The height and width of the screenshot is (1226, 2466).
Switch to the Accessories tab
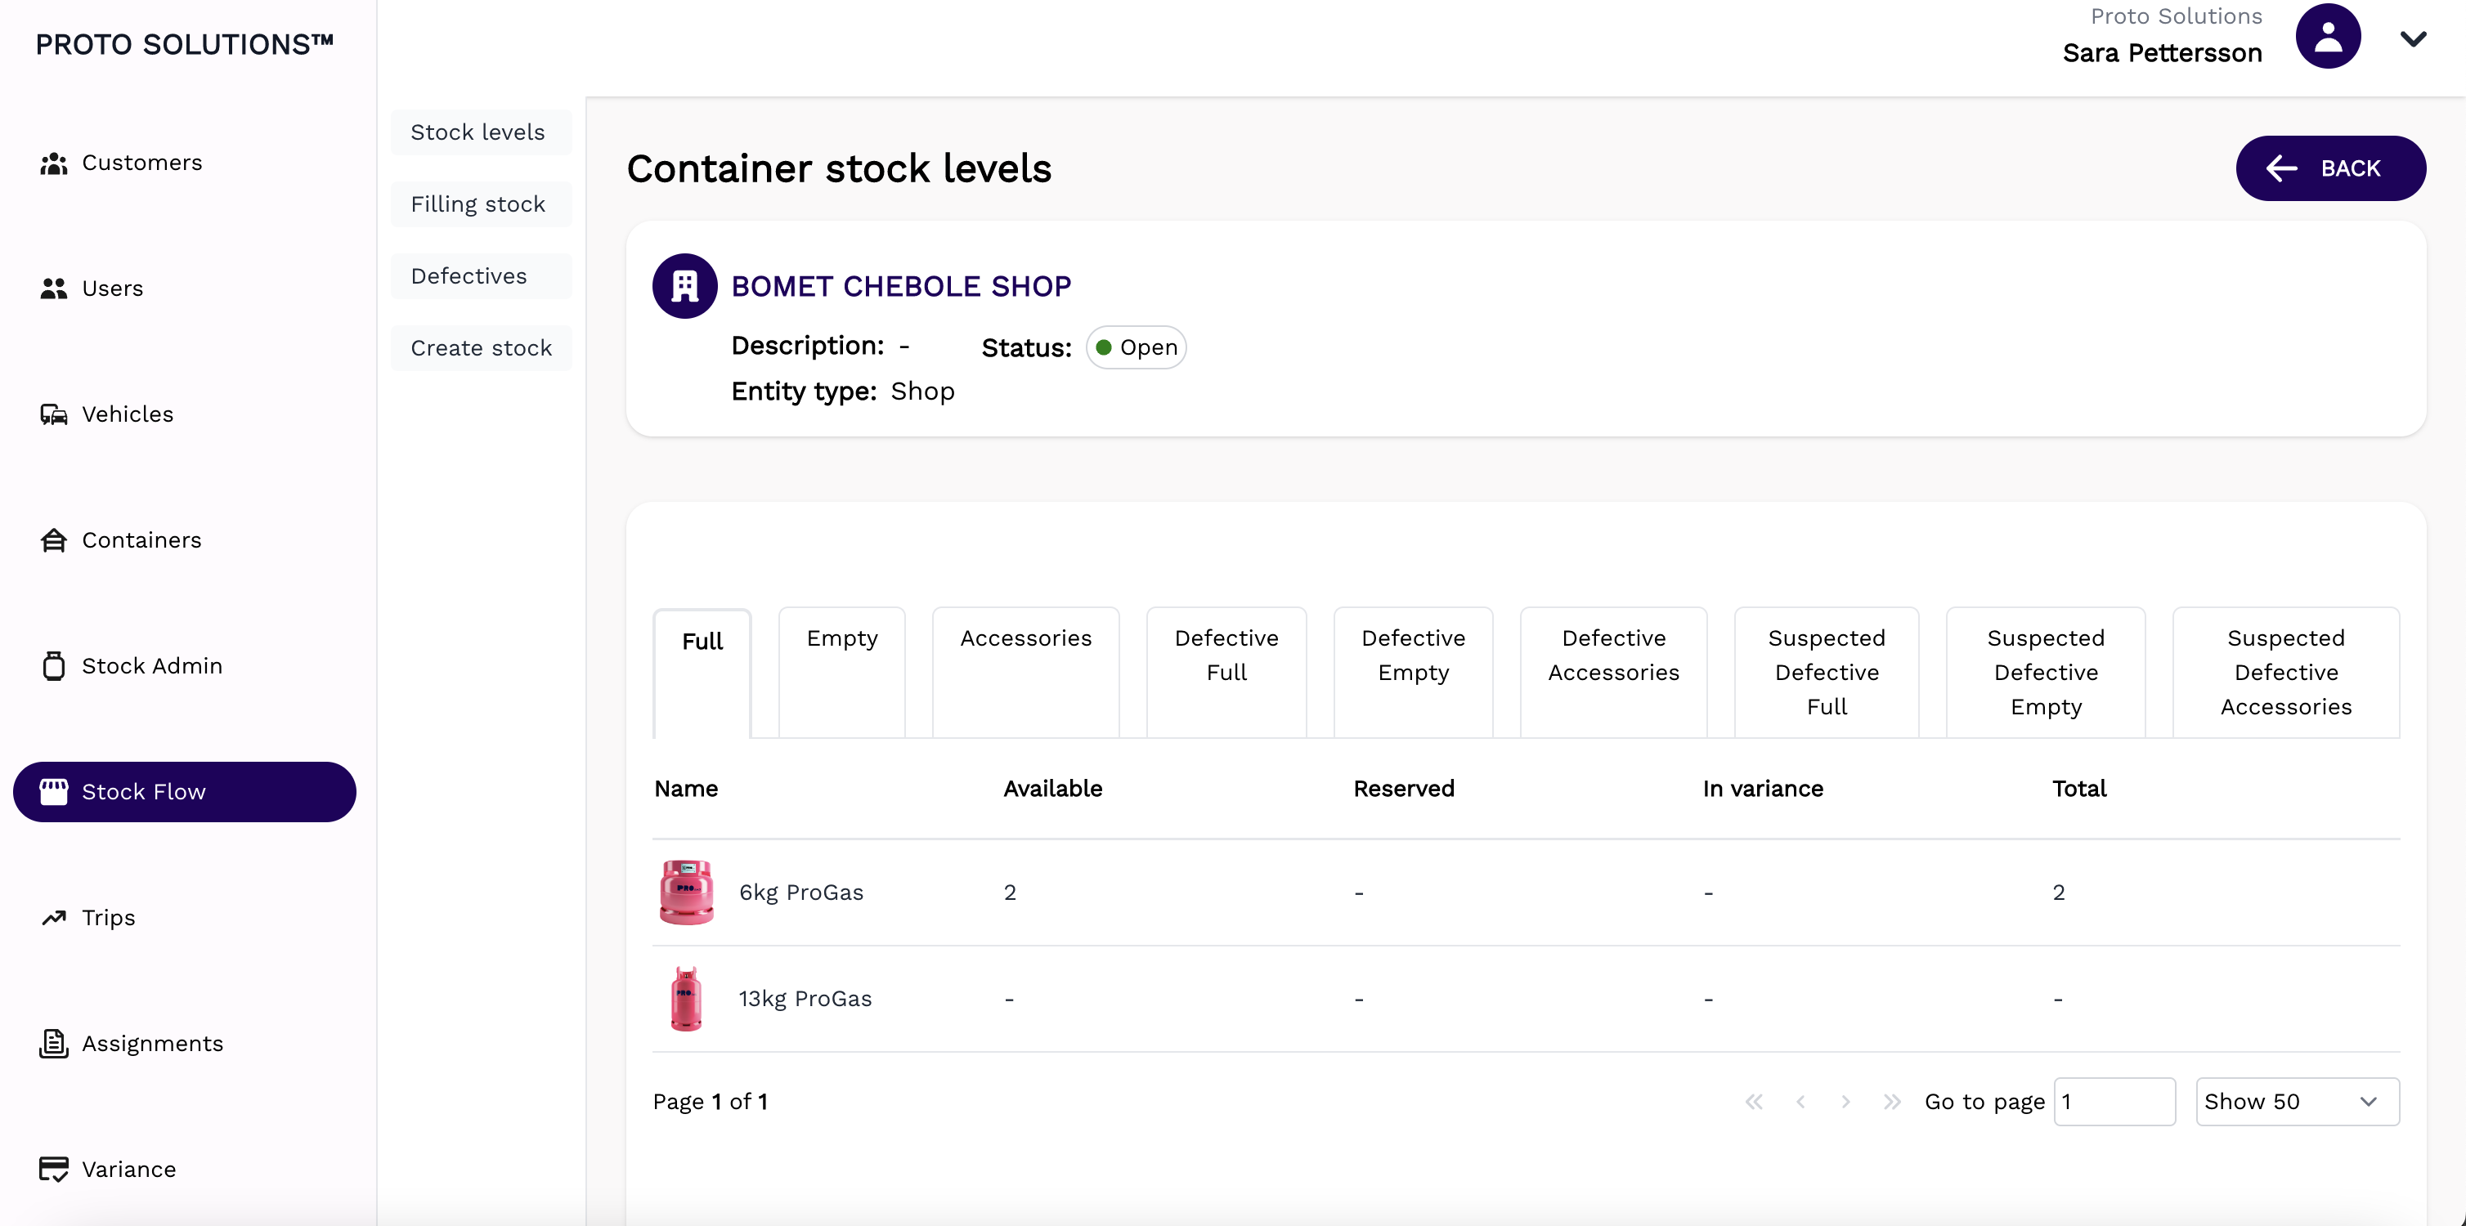[x=1025, y=672]
